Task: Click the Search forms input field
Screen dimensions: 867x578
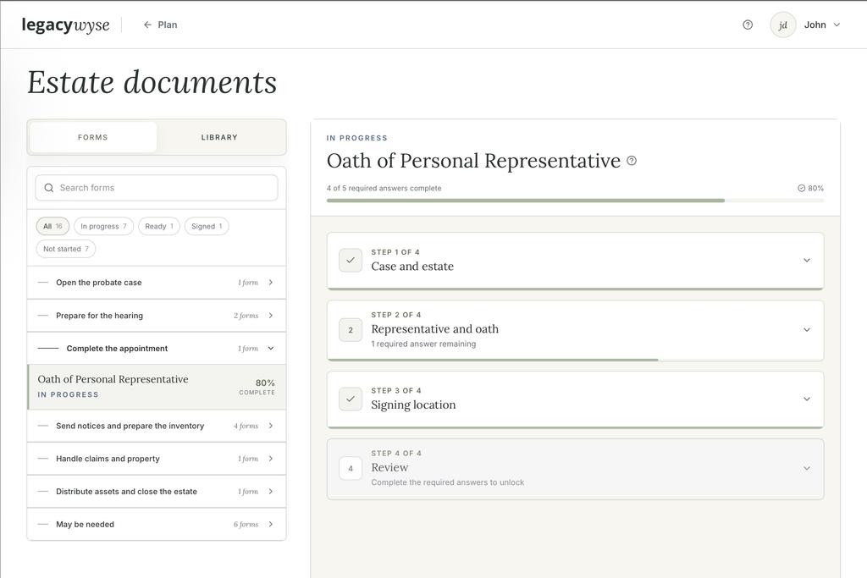Action: pos(157,188)
